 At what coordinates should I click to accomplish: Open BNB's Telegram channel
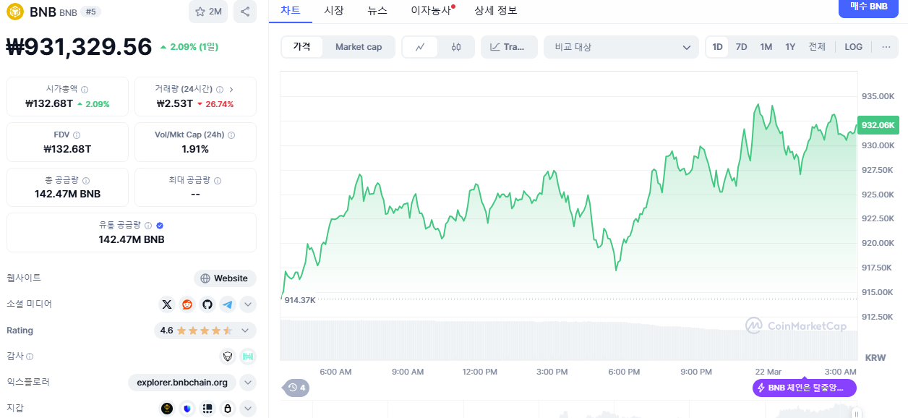(x=228, y=304)
